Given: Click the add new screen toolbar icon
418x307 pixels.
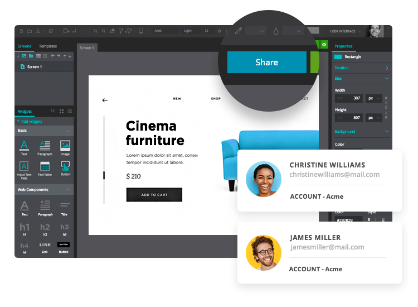Looking at the screenshot, I should tap(66, 31).
